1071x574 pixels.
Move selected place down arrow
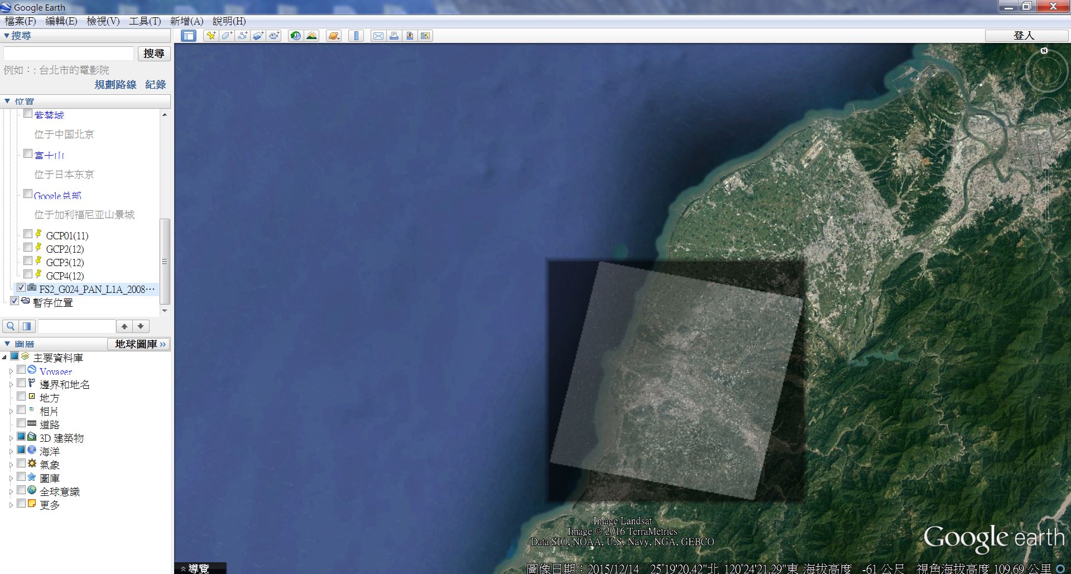(141, 326)
